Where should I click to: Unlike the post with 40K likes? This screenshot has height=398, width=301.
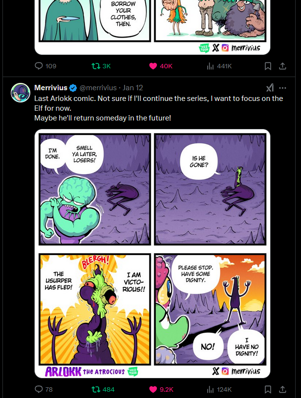161,66
